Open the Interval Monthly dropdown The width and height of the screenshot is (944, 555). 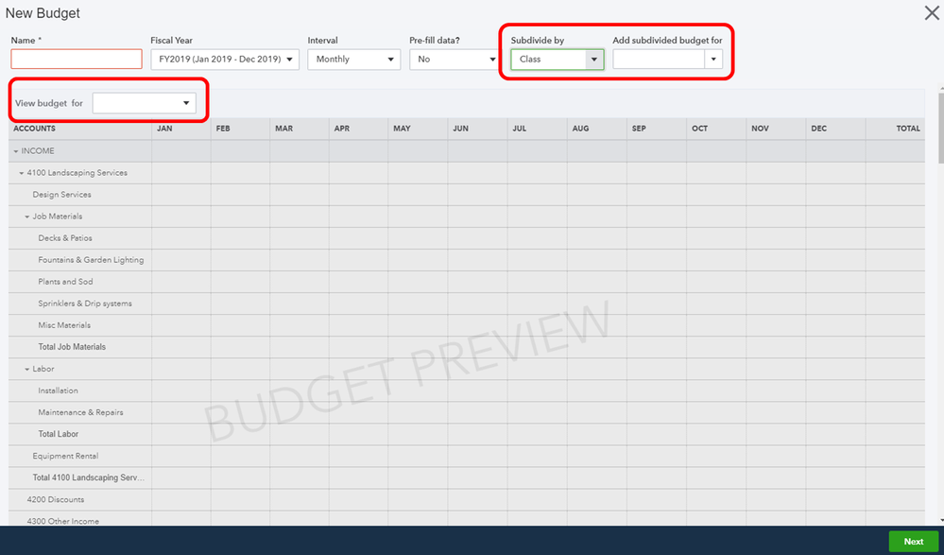coord(354,59)
